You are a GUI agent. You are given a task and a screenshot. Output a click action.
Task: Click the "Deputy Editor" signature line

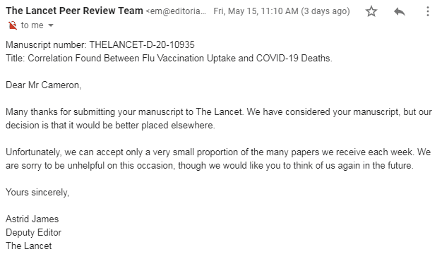pyautogui.click(x=34, y=233)
